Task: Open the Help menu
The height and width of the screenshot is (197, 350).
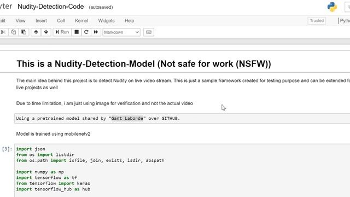Action: (130, 21)
